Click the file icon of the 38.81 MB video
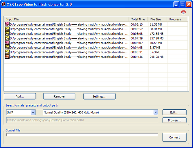This screenshot has width=193, height=148. (7, 29)
